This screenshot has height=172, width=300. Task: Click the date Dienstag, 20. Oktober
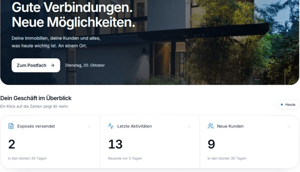tap(85, 65)
